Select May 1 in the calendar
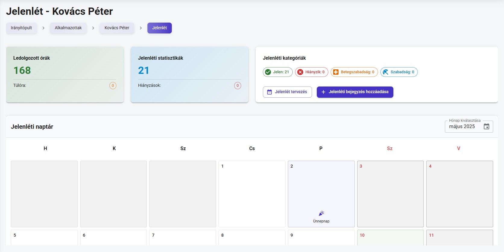504x252 pixels. coord(252,194)
